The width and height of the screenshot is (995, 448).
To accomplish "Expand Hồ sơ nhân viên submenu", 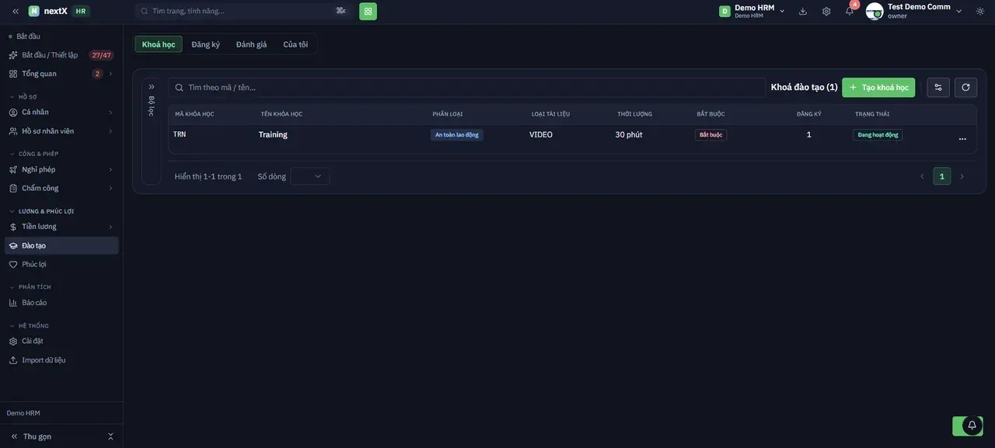I will 110,131.
